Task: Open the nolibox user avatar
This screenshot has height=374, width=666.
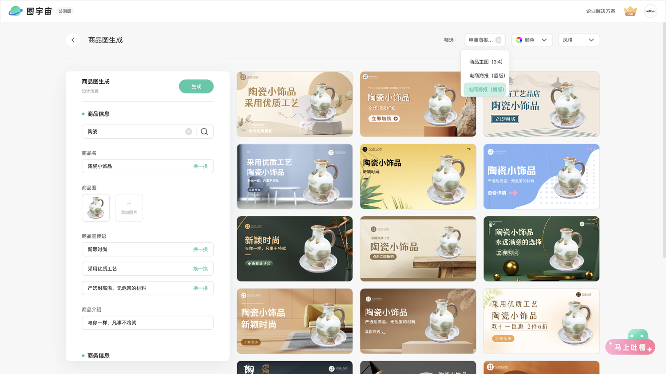Action: pos(650,11)
